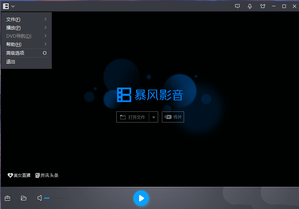Open the 播放(P) menu item

(x=27, y=28)
